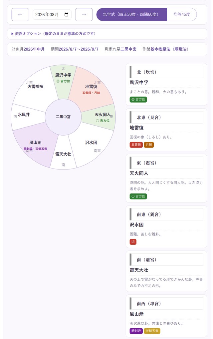The width and height of the screenshot is (213, 339).
Task: Click the 風山漸 southwest purple segment
Action: (x=36, y=145)
